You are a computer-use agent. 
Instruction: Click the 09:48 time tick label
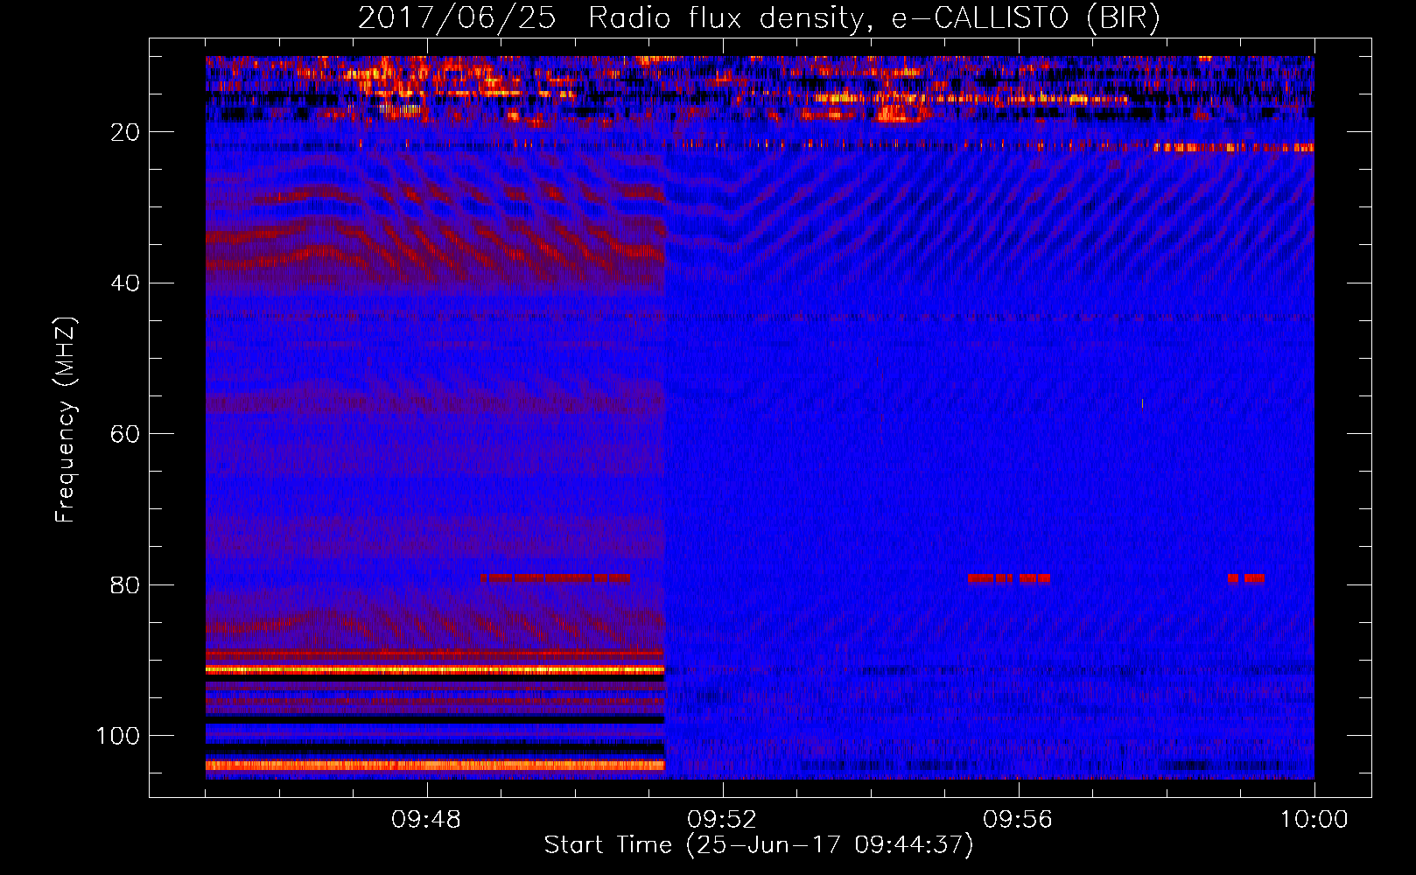[426, 820]
